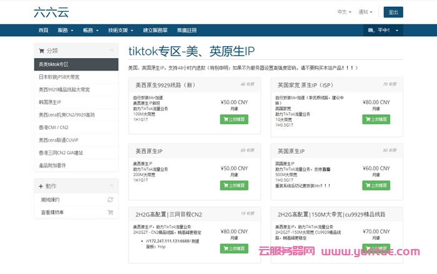Go to 首頁 in the navigation bar
Image resolution: width=437 pixels, height=274 pixels.
(x=42, y=30)
